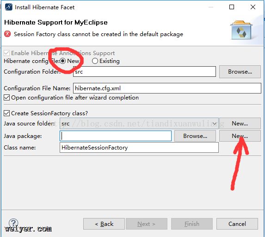The image size is (265, 237).
Task: Select the Existing config file radio button
Action: click(95, 61)
